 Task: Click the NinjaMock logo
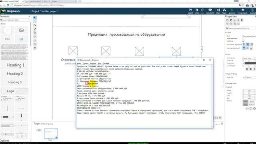click(10, 11)
